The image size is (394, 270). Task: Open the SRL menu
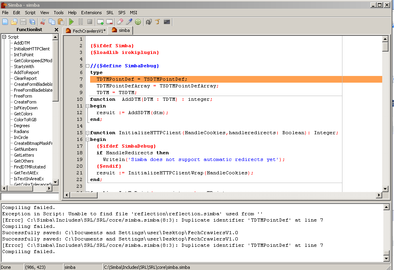click(110, 13)
